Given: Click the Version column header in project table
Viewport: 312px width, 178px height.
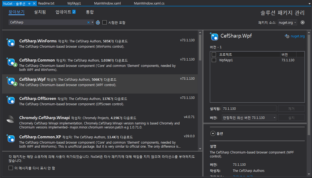Looking at the screenshot, I should click(288, 54).
